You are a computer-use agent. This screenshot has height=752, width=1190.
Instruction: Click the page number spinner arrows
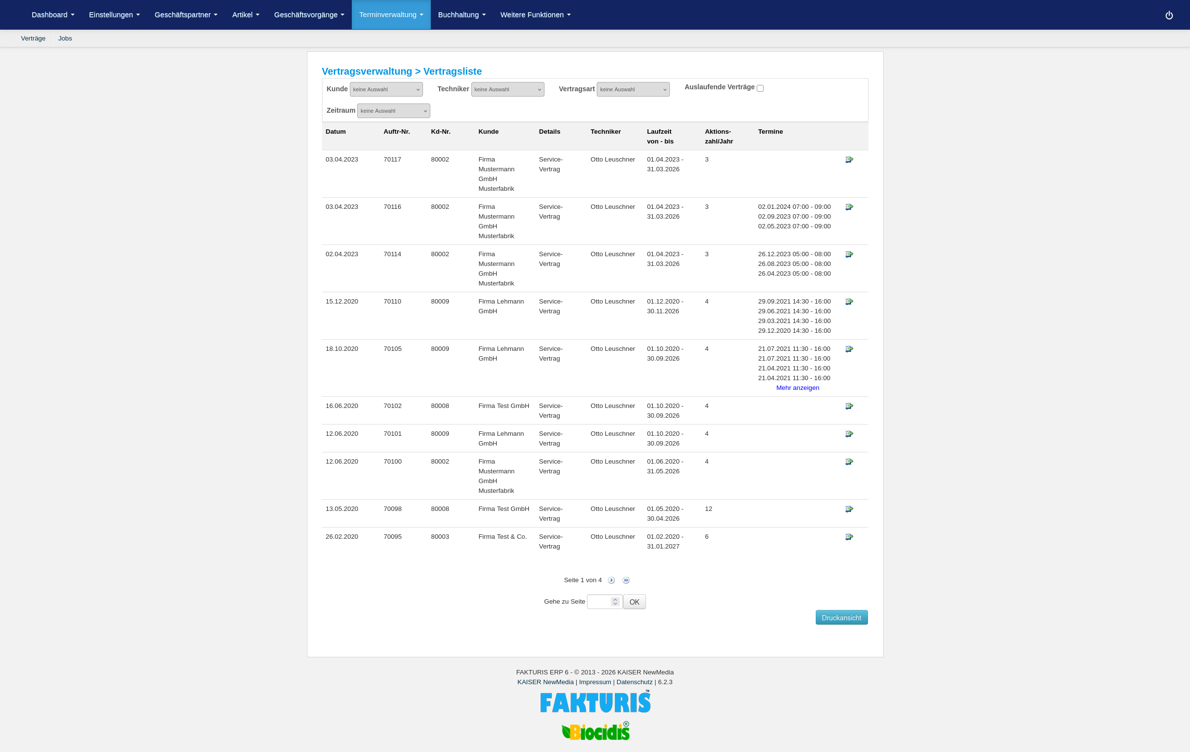(615, 602)
